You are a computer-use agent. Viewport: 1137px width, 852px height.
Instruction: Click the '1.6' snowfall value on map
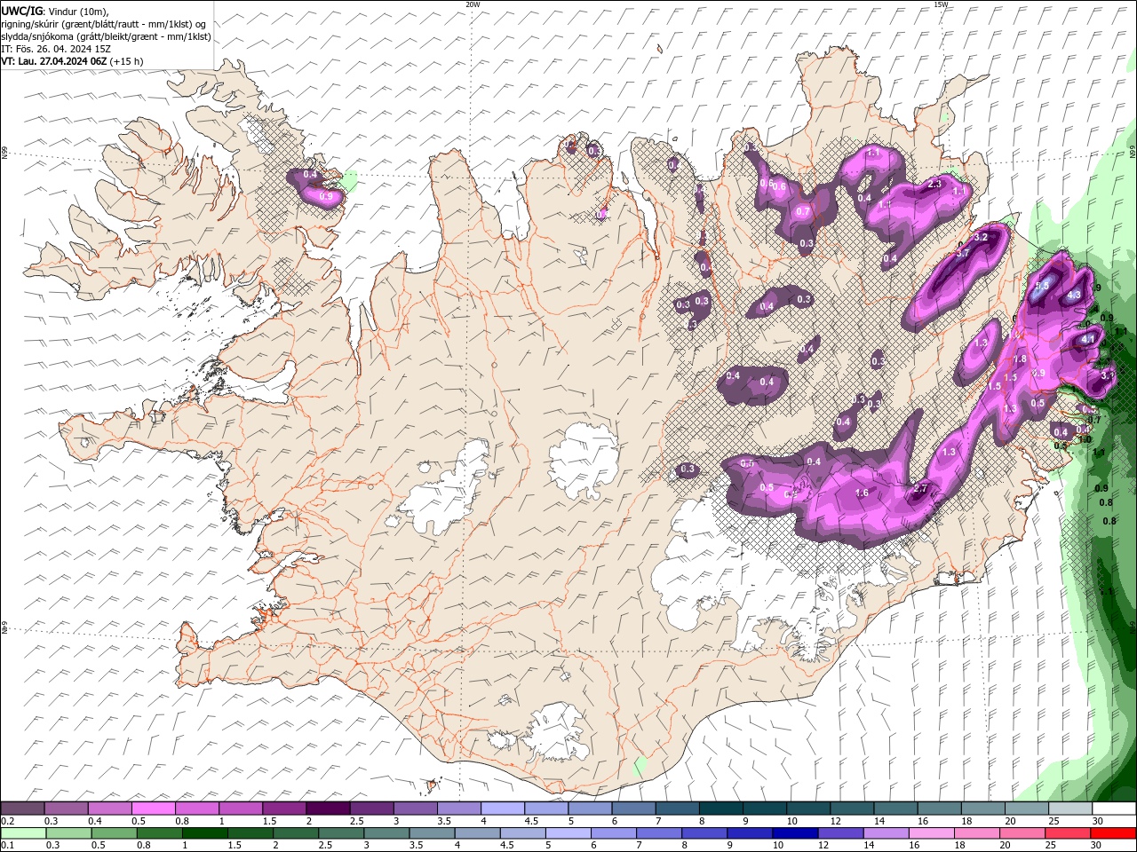point(861,493)
